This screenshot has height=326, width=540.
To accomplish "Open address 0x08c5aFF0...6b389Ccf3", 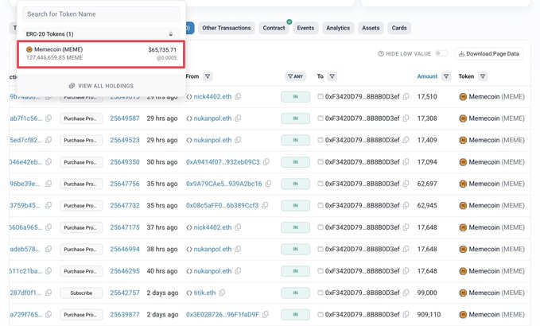I will point(222,205).
